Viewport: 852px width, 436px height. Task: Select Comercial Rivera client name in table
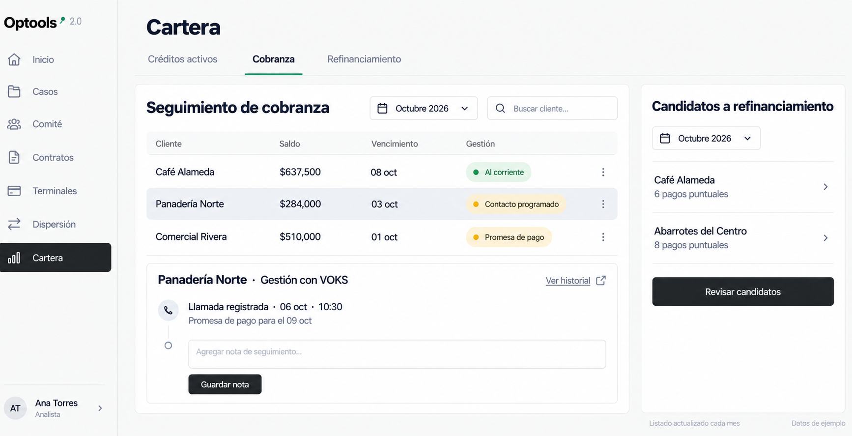191,237
